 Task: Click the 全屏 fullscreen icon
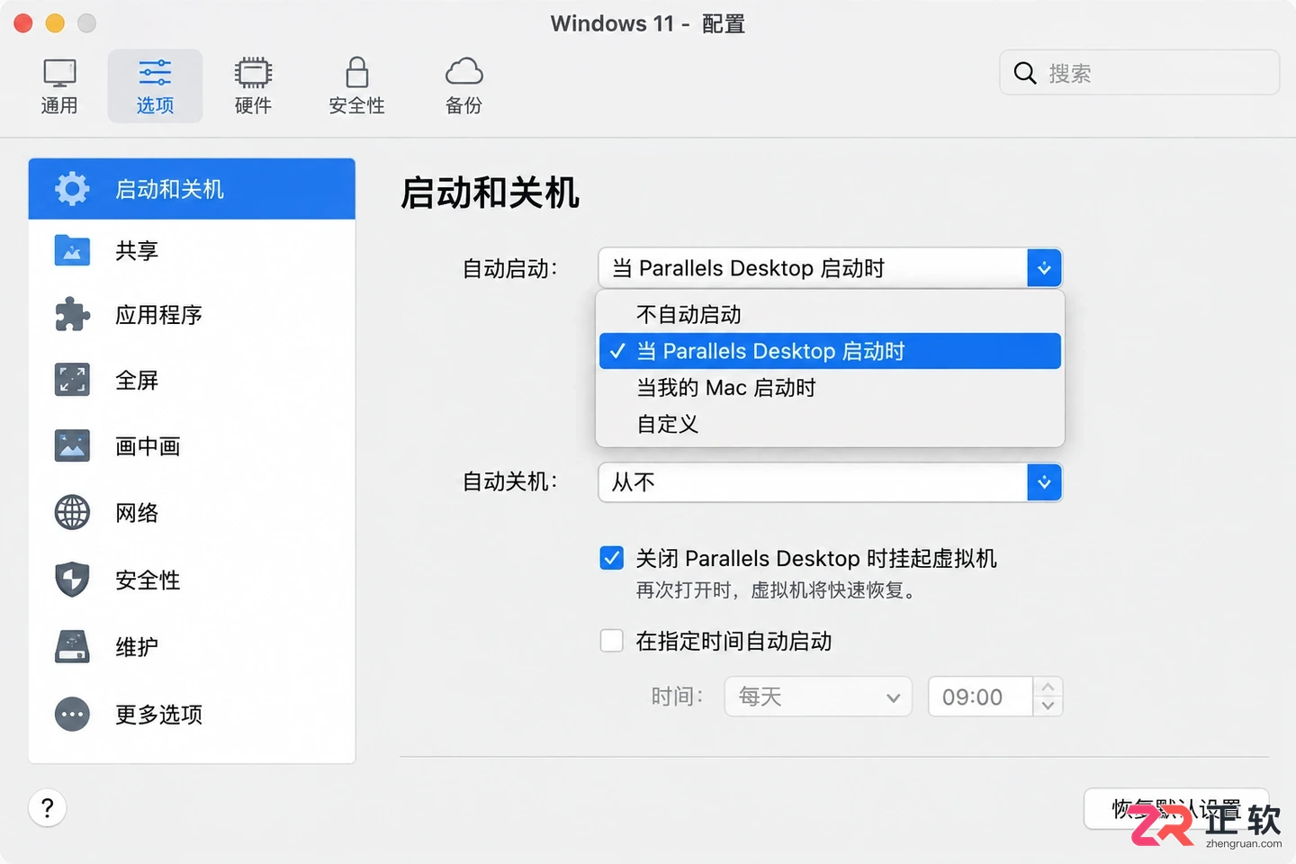72,380
